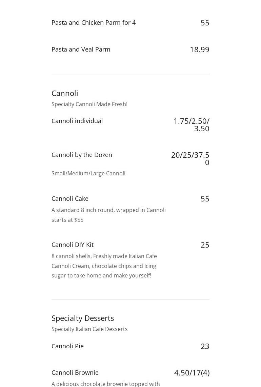This screenshot has width=261, height=387.
Task: Click the Small/Medium/Large Cannoli description
Action: pyautogui.click(x=88, y=173)
